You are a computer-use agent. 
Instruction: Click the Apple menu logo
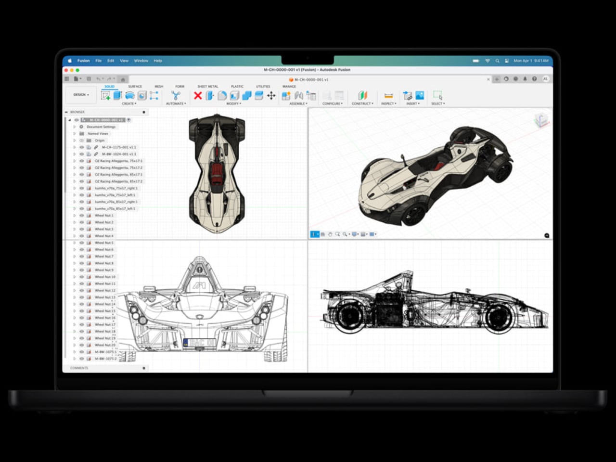[69, 61]
